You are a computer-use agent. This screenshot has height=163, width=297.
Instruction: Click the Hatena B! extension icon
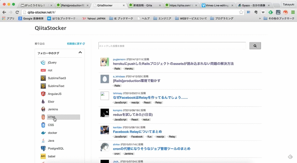[x=248, y=12]
